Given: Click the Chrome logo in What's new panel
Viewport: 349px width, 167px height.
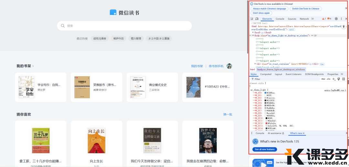Looking at the screenshot, I should click(x=255, y=141).
